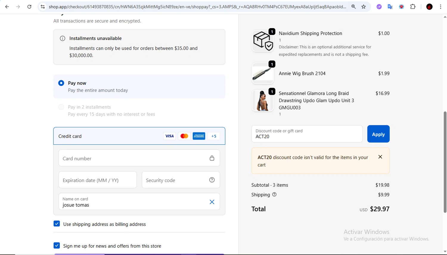Screen dimensions: 447x255
Task: Clear the Name on card field
Action: pos(212,202)
